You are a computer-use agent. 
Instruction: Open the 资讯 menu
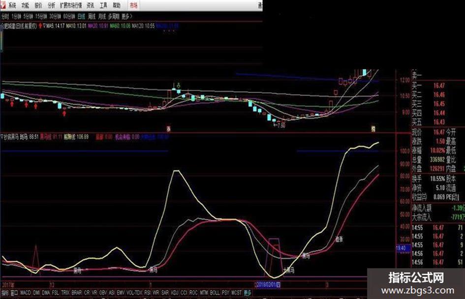[x=90, y=5]
